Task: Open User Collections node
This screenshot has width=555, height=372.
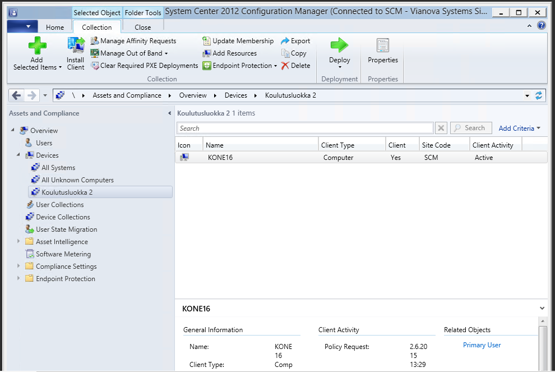Action: coord(60,205)
